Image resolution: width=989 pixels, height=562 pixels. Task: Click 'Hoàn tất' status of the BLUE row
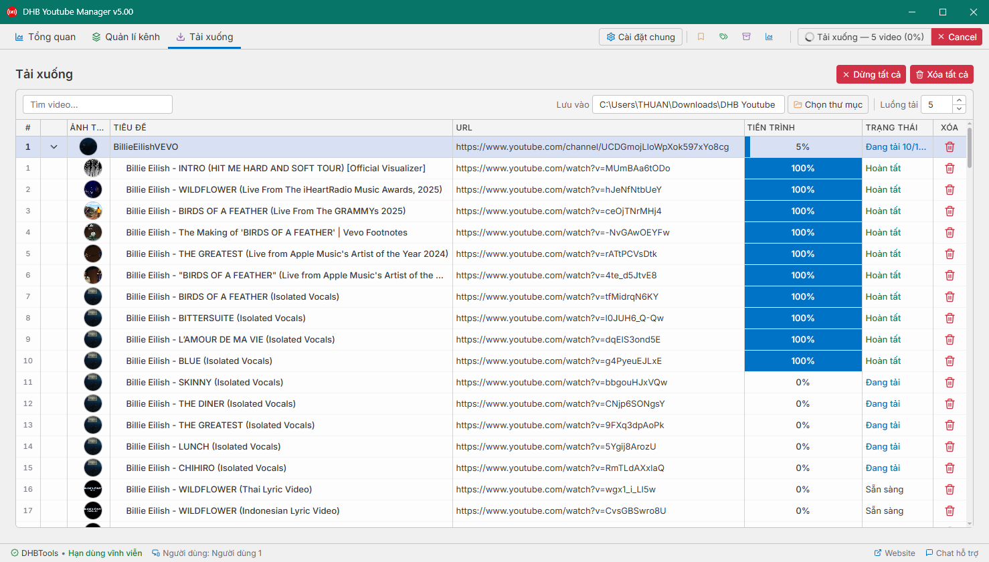click(x=883, y=361)
